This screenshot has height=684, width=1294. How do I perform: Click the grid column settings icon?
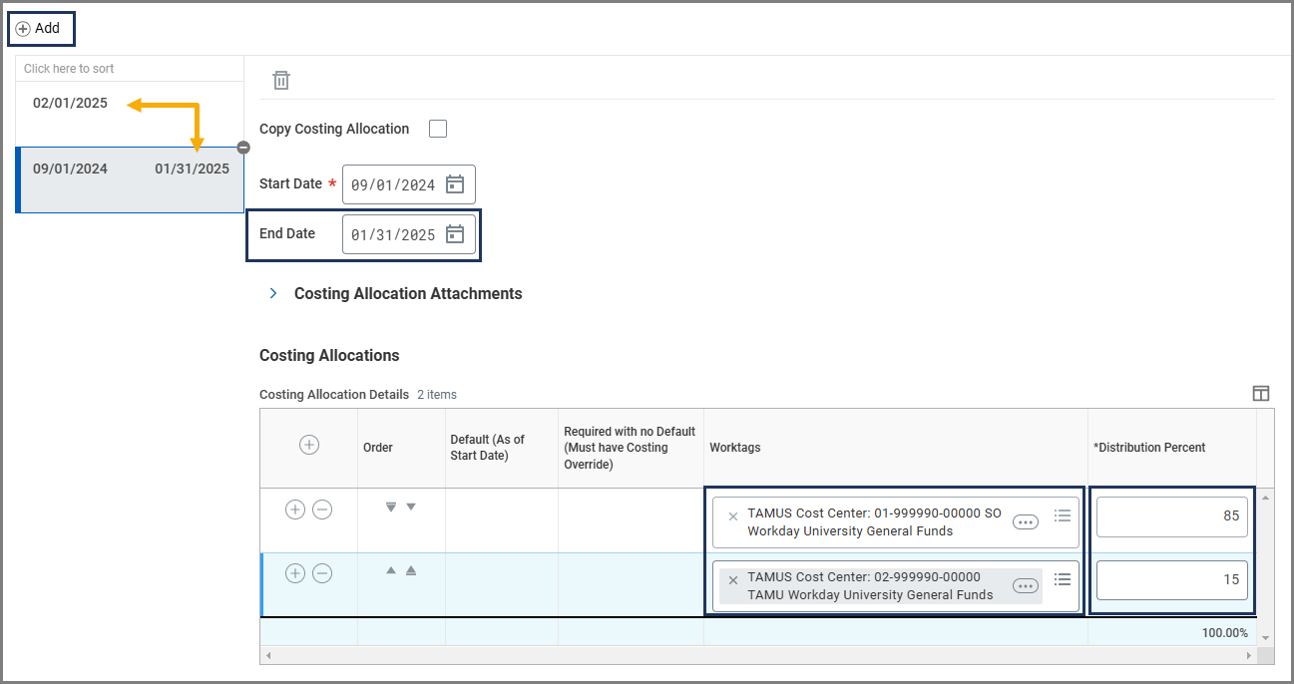point(1261,394)
